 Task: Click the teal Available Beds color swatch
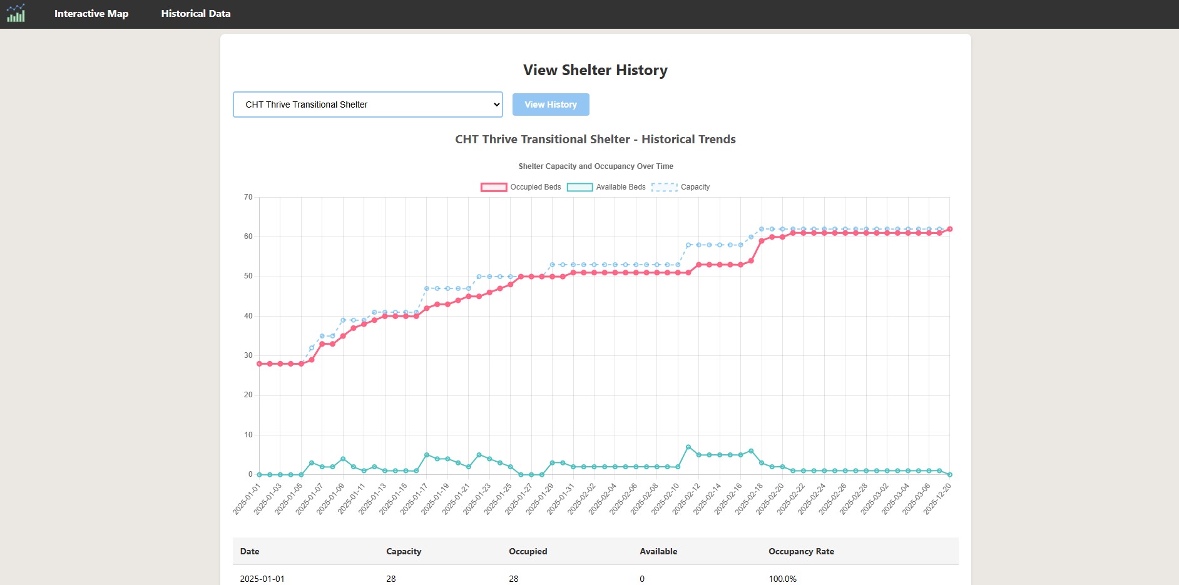coord(581,186)
